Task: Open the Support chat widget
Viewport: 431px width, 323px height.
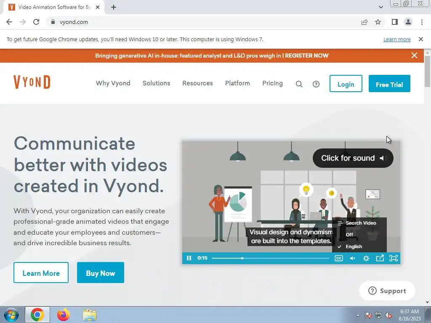Action: [x=387, y=291]
